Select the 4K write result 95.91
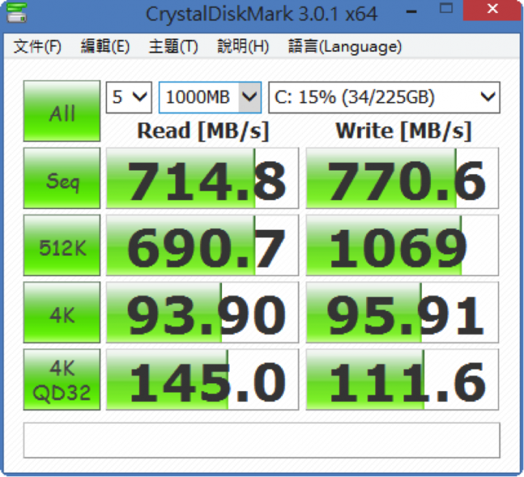The image size is (524, 477). coord(402,312)
